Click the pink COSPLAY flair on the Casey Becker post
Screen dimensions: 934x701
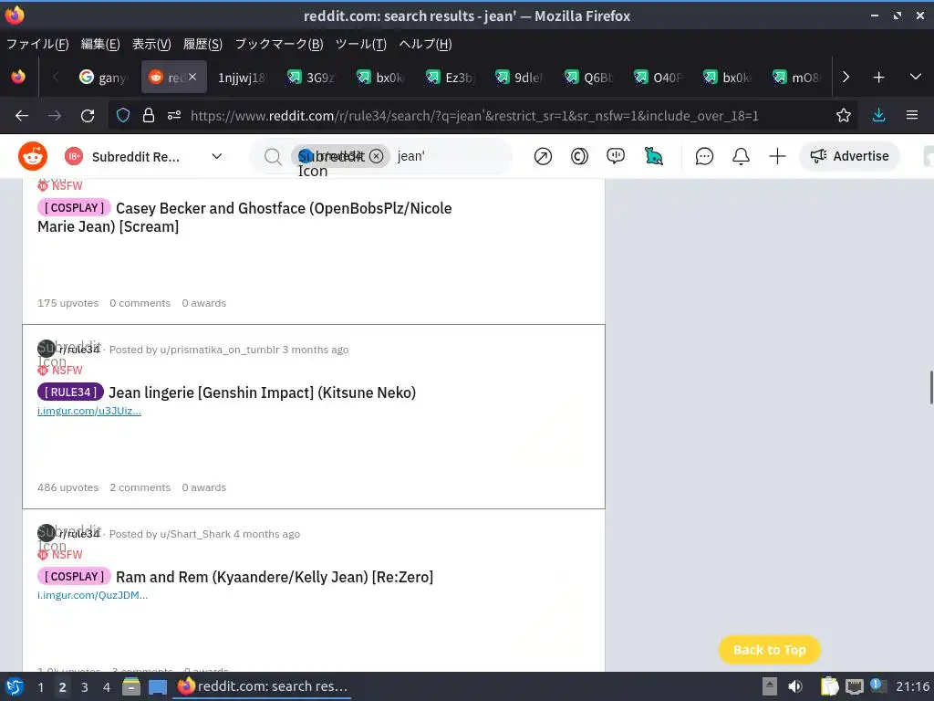pyautogui.click(x=75, y=207)
